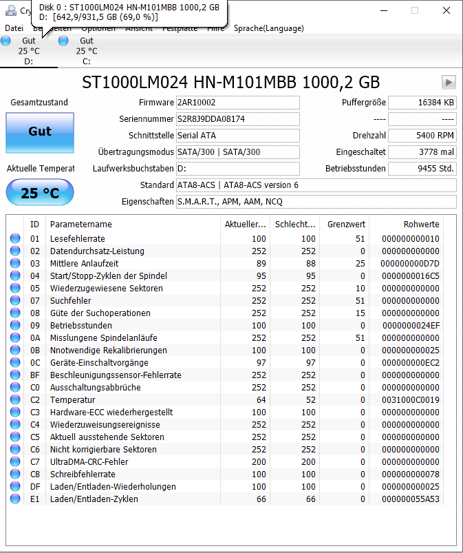Click status orb of Laden/Entladen-Zyklen row
The image size is (463, 553).
coord(15,499)
